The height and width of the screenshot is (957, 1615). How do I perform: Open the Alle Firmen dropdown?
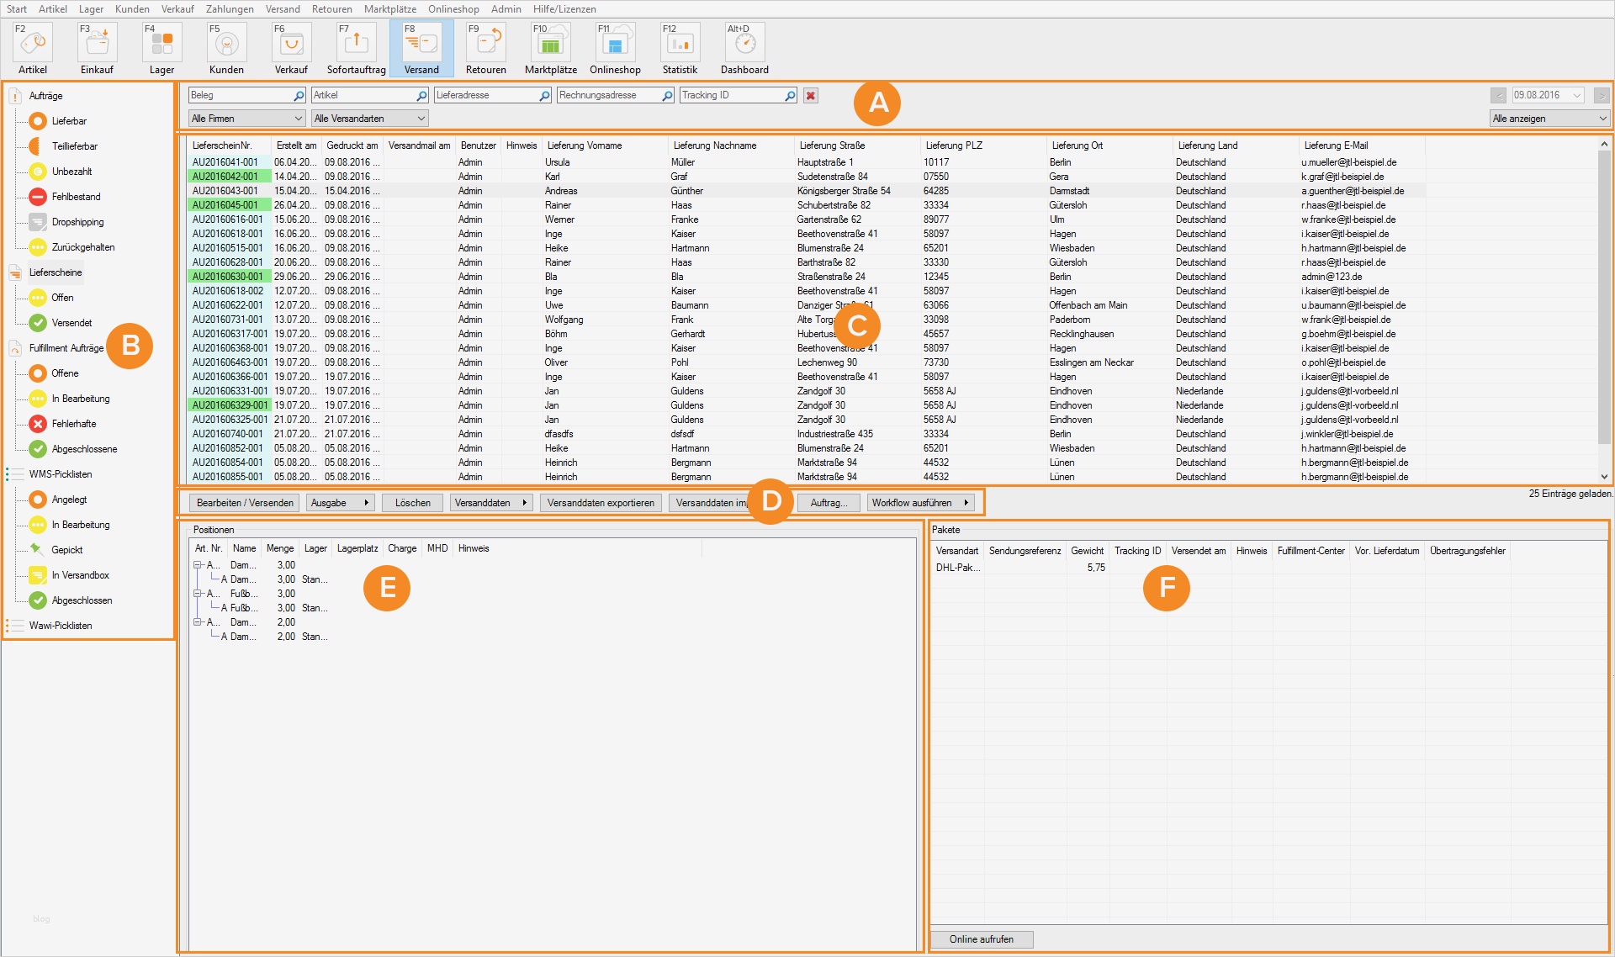coord(246,119)
